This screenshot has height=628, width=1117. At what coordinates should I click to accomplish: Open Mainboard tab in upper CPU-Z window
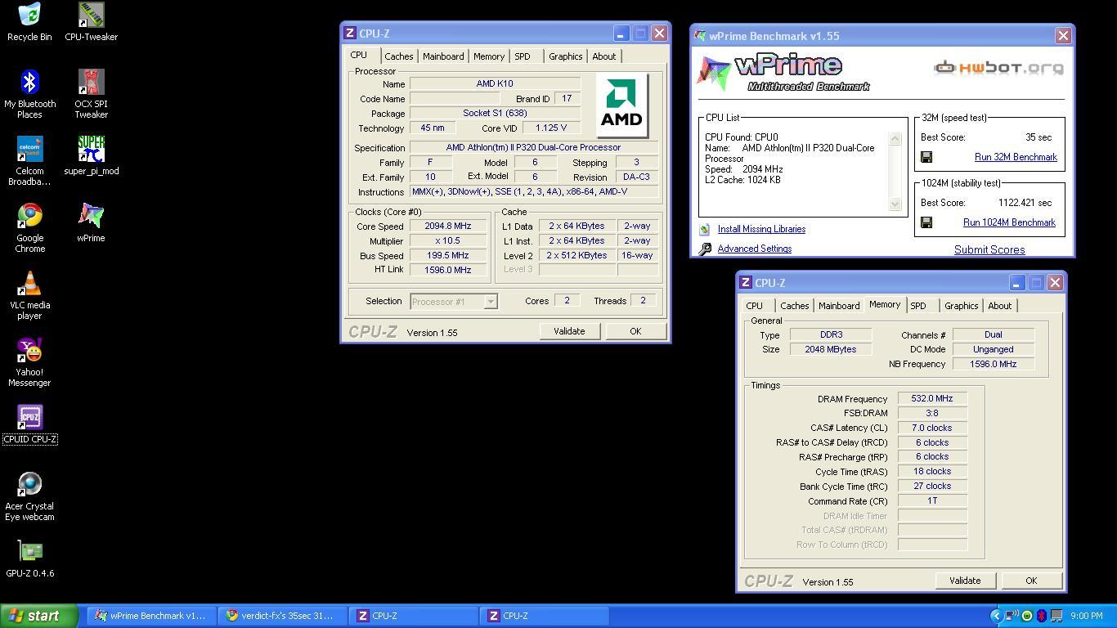[443, 56]
